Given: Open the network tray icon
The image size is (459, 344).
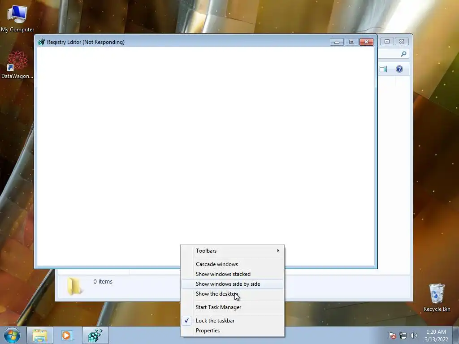Looking at the screenshot, I should 403,335.
